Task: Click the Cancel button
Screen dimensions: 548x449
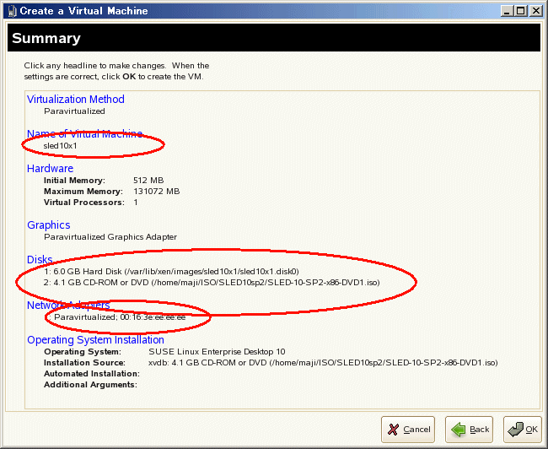Action: pyautogui.click(x=408, y=430)
